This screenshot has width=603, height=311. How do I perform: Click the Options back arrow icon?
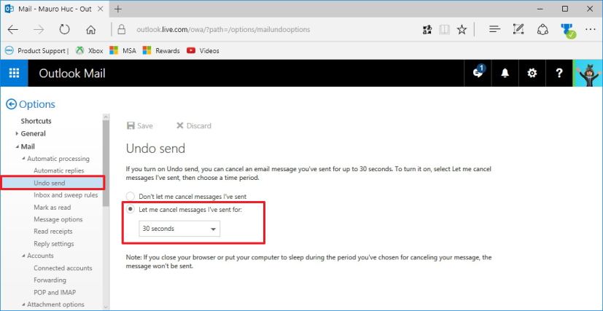point(12,104)
